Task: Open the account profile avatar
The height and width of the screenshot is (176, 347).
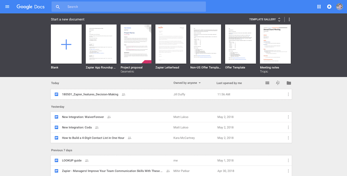Action: (x=339, y=7)
